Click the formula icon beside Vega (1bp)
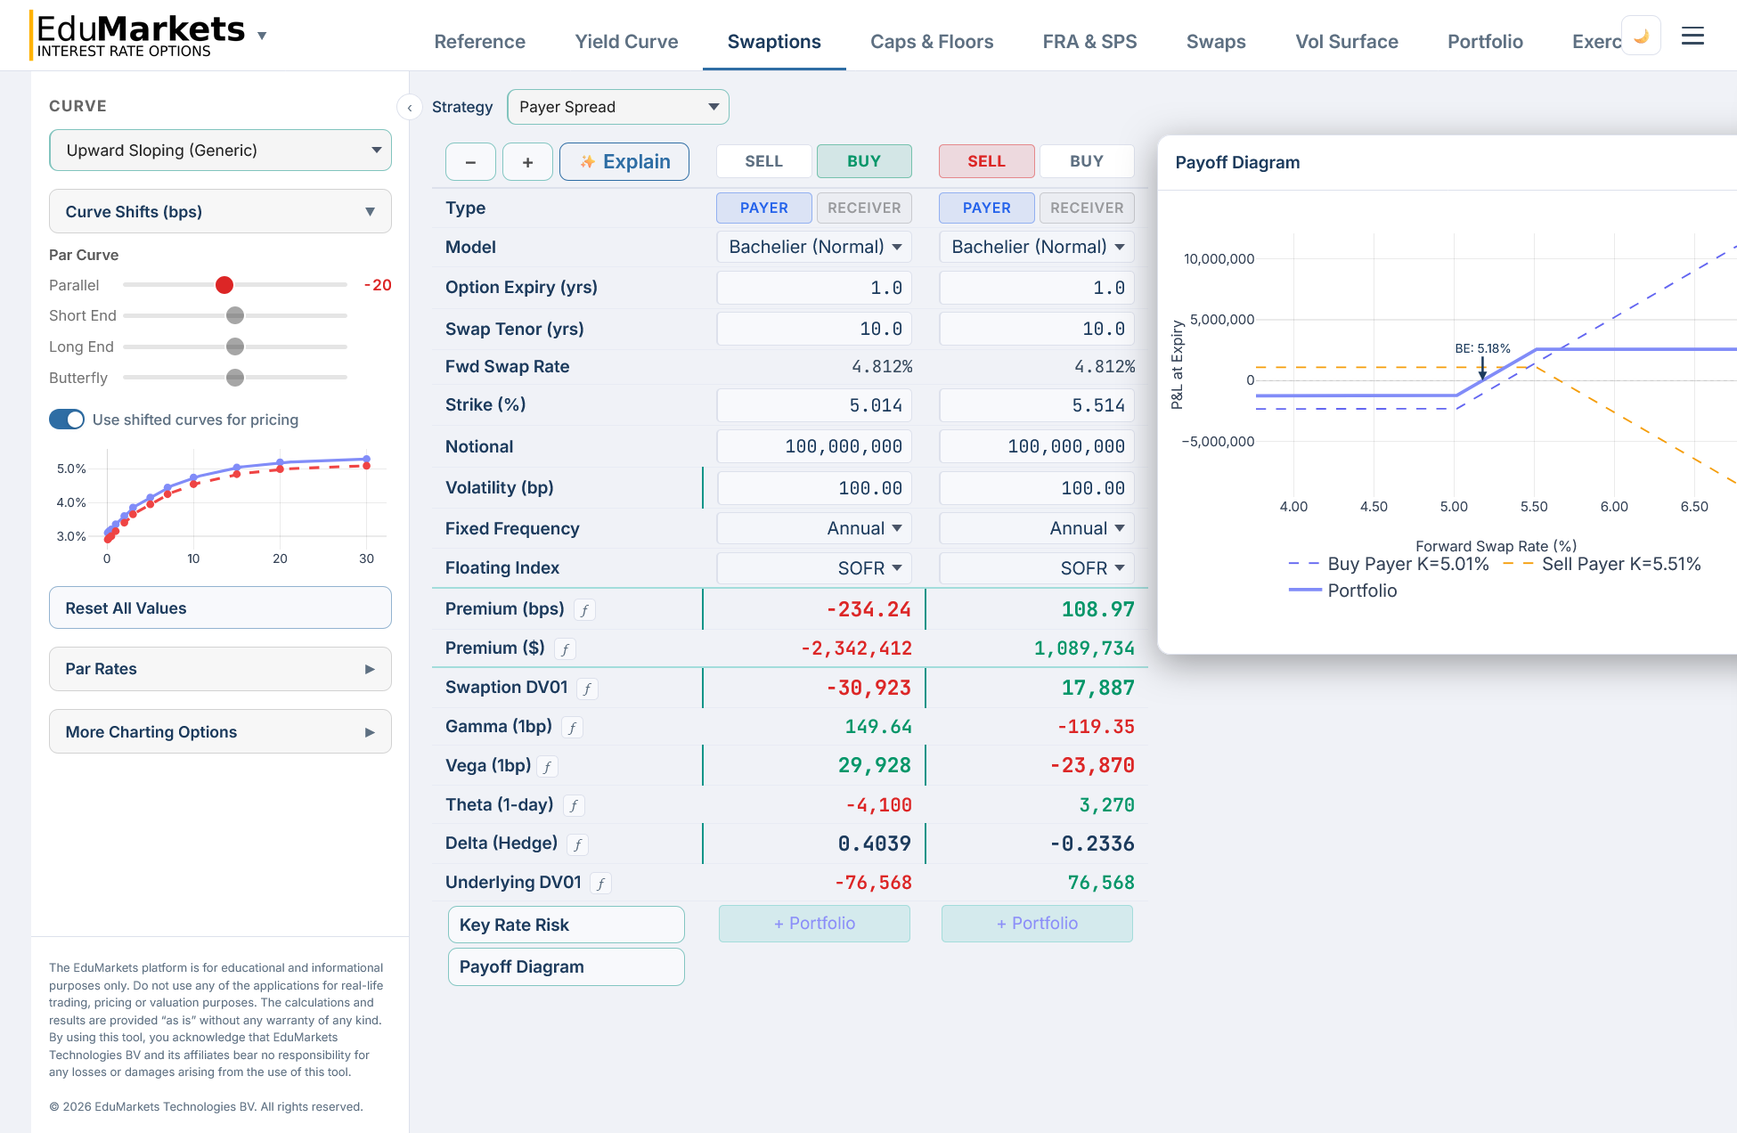Image resolution: width=1737 pixels, height=1133 pixels. (547, 766)
